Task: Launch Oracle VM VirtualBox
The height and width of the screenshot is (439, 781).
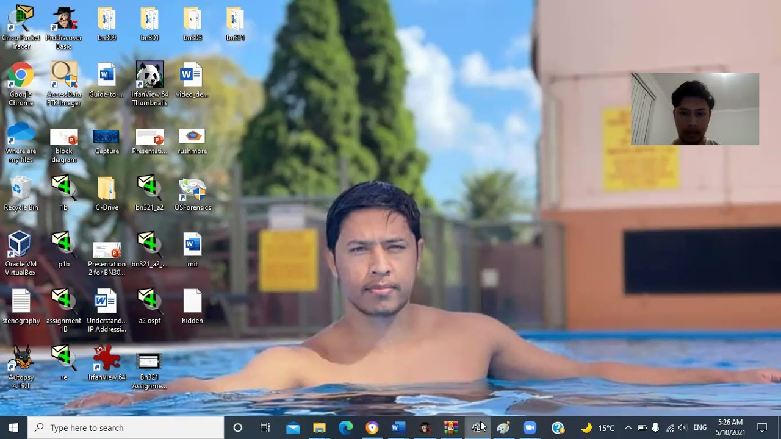Action: pos(21,254)
